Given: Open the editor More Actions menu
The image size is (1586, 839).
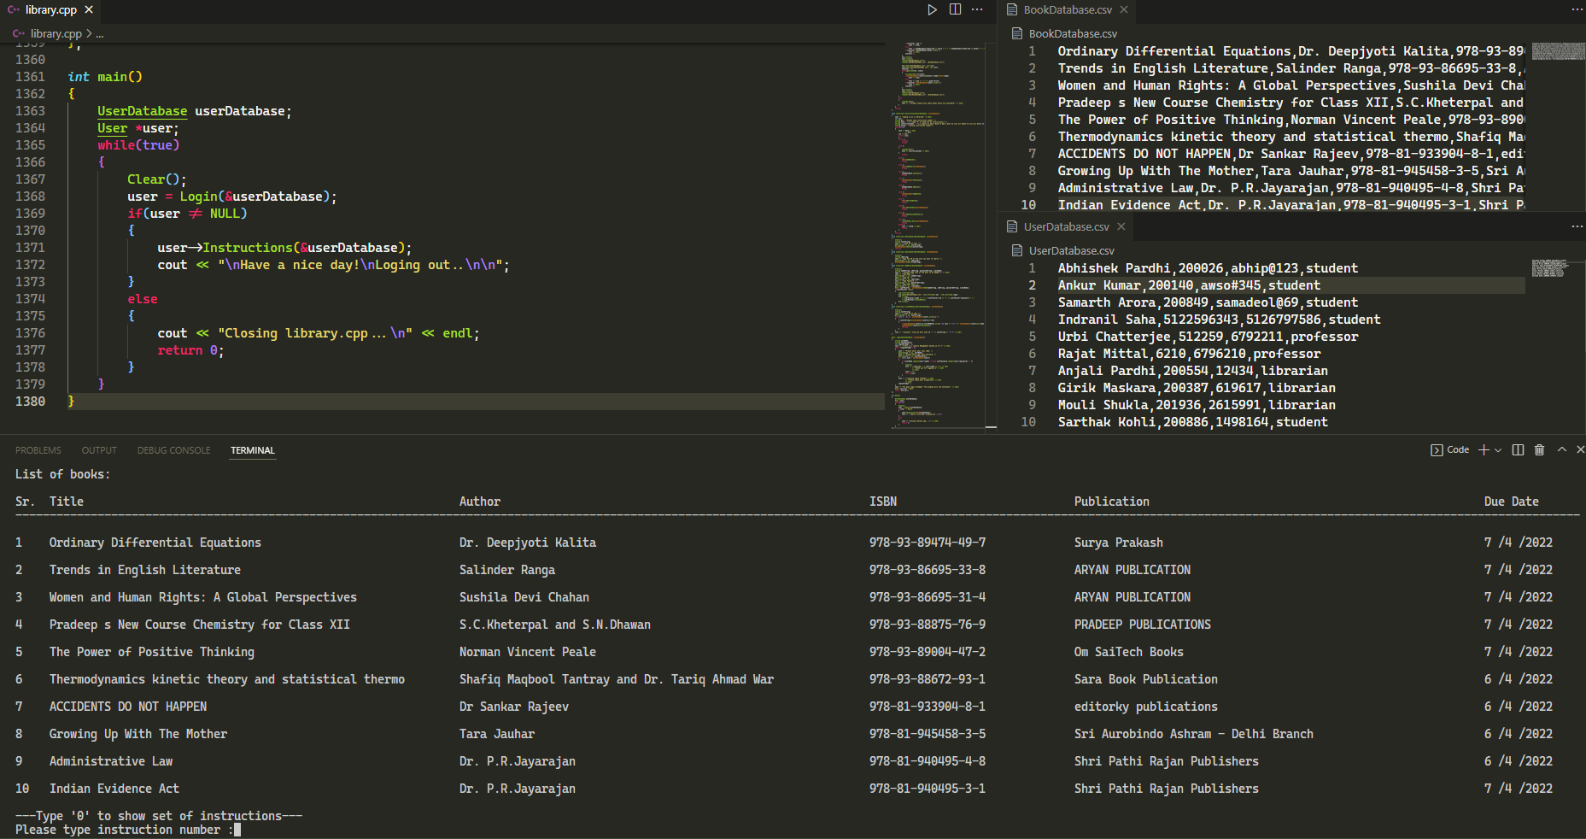Looking at the screenshot, I should (977, 9).
